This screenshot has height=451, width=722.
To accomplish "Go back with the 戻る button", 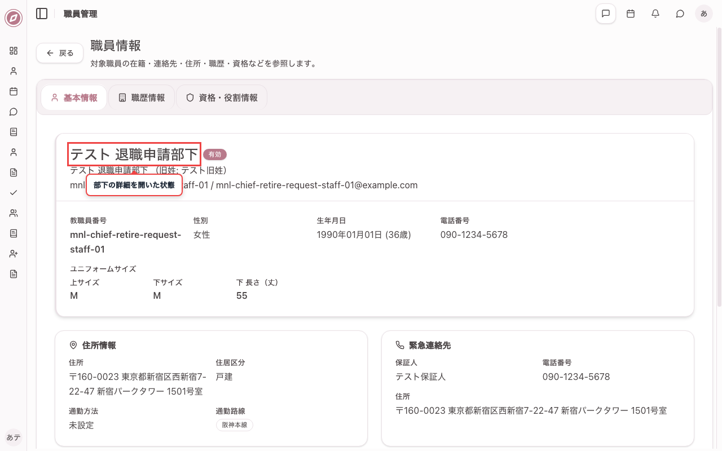I will click(x=60, y=53).
